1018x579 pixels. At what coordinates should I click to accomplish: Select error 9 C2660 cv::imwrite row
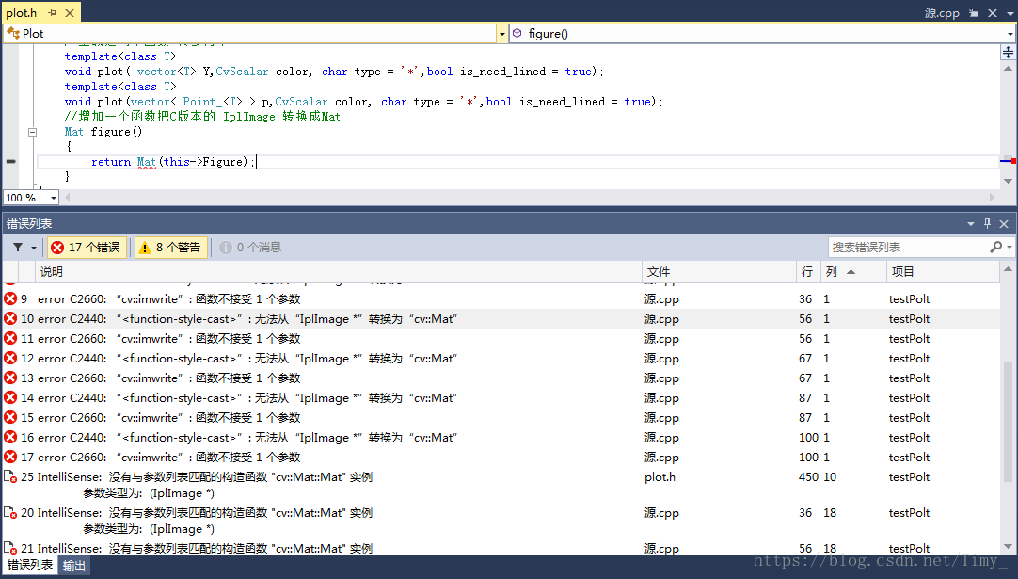[x=501, y=299]
